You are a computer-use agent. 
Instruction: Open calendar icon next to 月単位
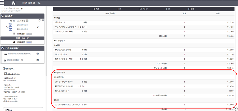27,21
